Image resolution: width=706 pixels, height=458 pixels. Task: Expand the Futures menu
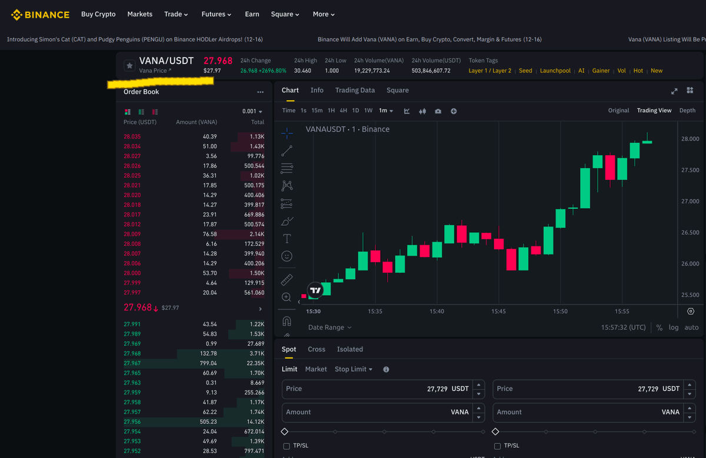click(217, 14)
